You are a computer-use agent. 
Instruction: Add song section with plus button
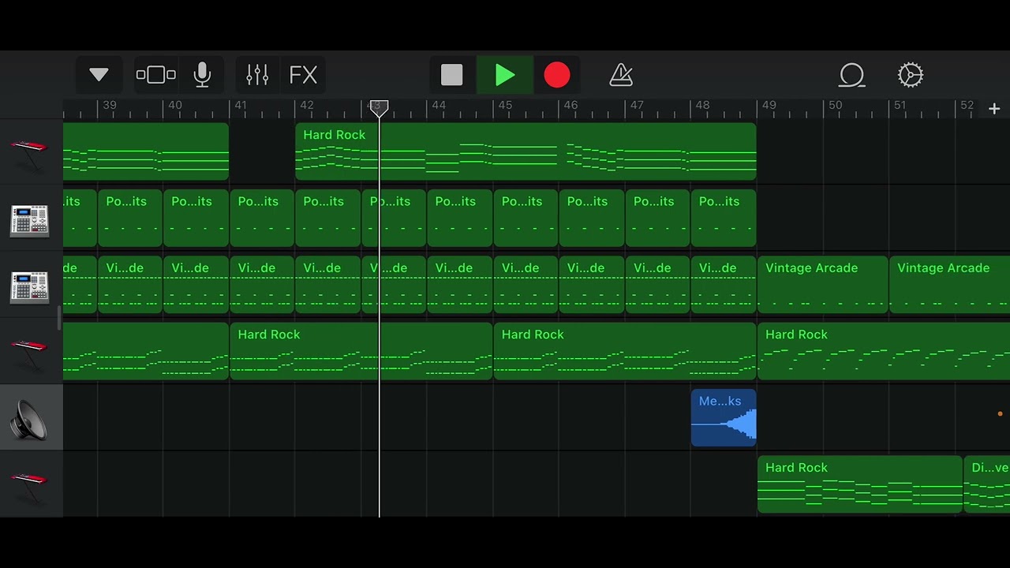pos(994,109)
